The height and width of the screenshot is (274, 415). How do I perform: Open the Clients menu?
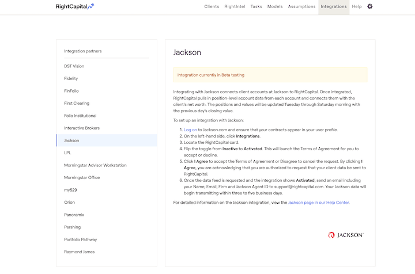212,6
